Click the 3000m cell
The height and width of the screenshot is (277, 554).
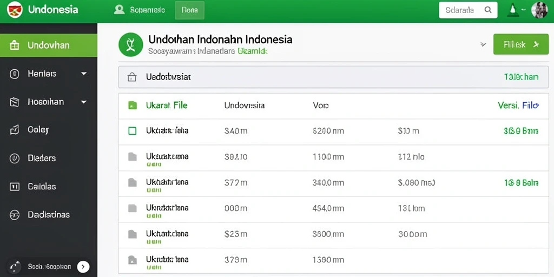click(412, 234)
